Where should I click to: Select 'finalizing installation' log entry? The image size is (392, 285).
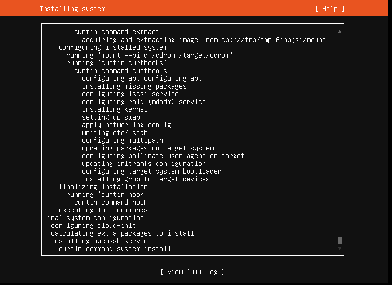(x=103, y=187)
